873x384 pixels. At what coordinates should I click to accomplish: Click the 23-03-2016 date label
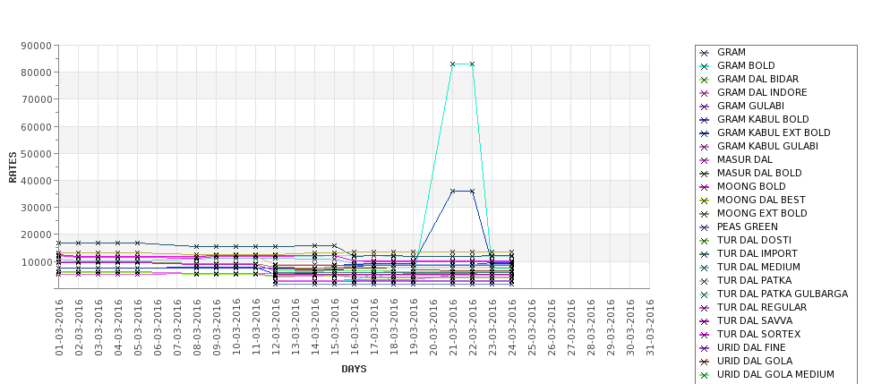[492, 328]
